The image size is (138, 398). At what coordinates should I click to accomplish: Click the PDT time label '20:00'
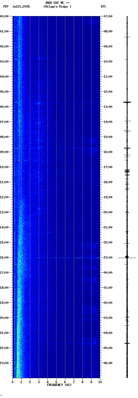tap(4, 318)
